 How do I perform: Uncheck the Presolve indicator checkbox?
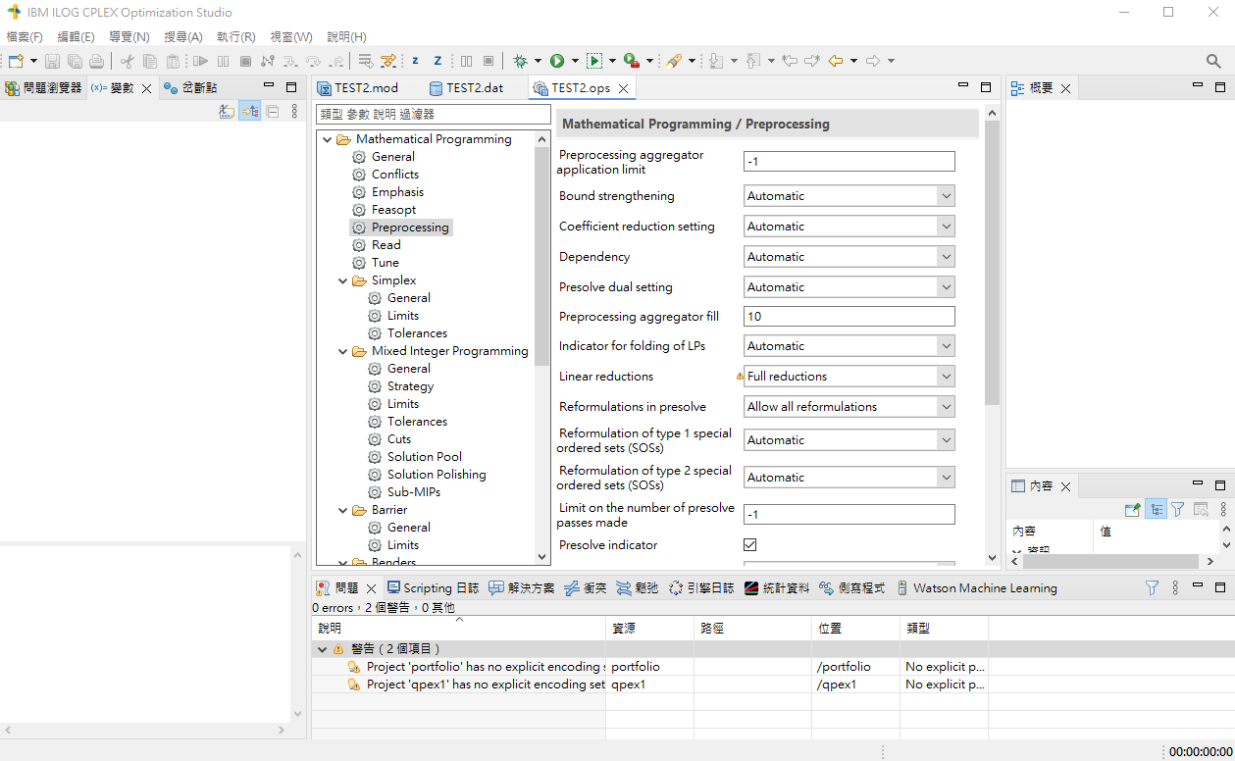[750, 545]
